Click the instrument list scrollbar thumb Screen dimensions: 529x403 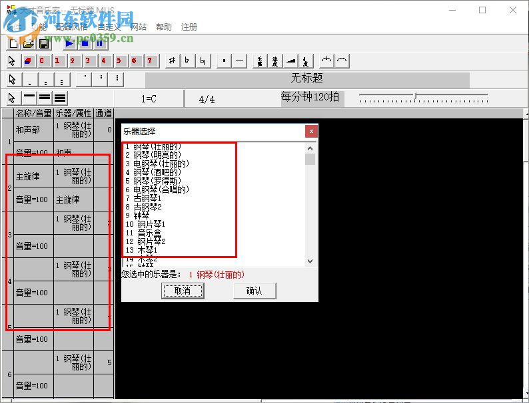click(310, 159)
